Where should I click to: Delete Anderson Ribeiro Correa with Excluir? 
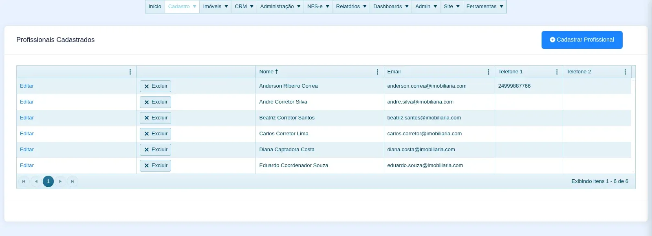click(x=155, y=86)
